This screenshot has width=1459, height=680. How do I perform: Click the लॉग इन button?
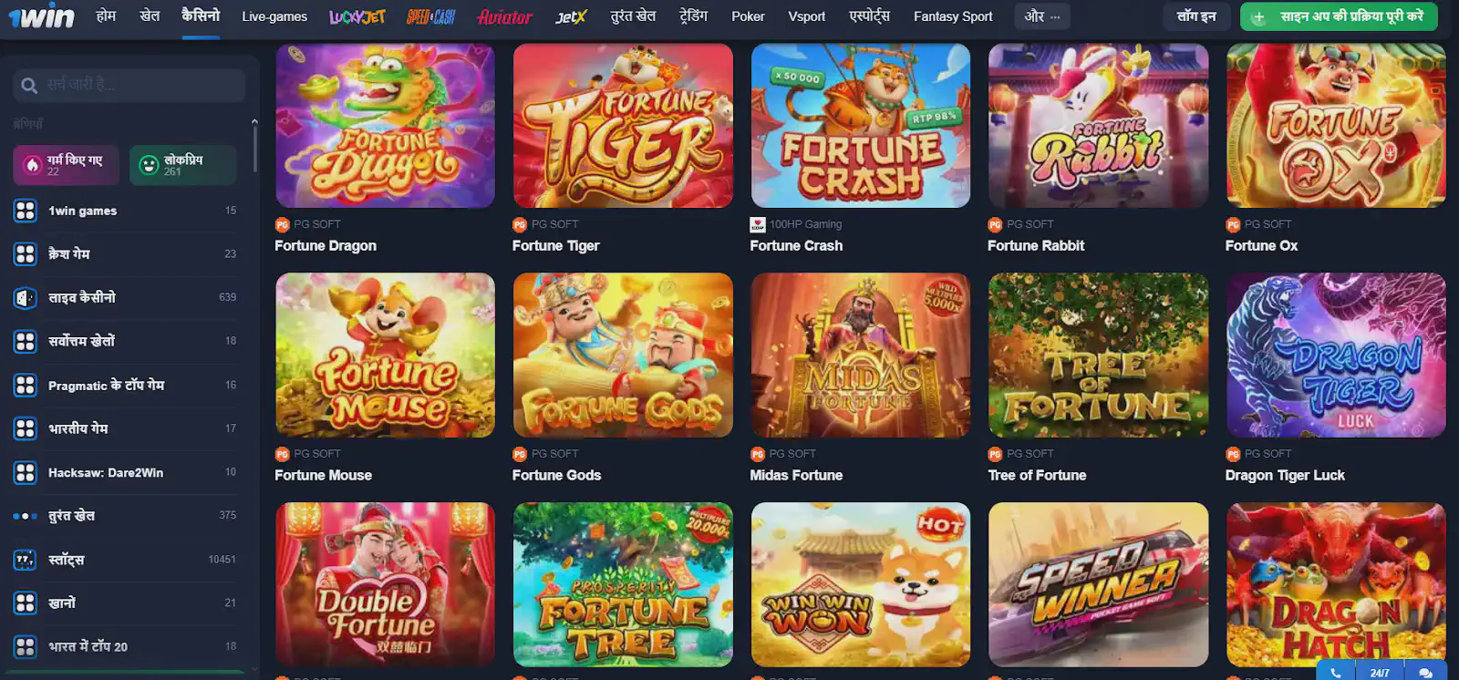tap(1196, 16)
